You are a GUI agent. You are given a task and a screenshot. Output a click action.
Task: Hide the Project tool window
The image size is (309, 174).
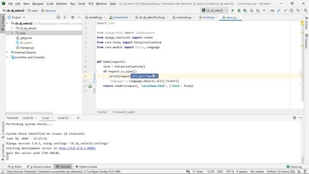click(79, 17)
